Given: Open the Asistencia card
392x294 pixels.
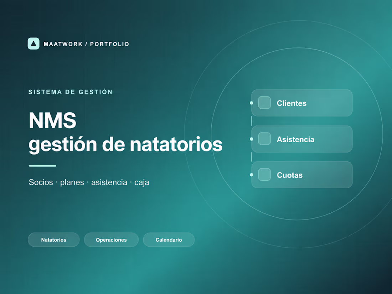Looking at the screenshot, I should pyautogui.click(x=302, y=139).
